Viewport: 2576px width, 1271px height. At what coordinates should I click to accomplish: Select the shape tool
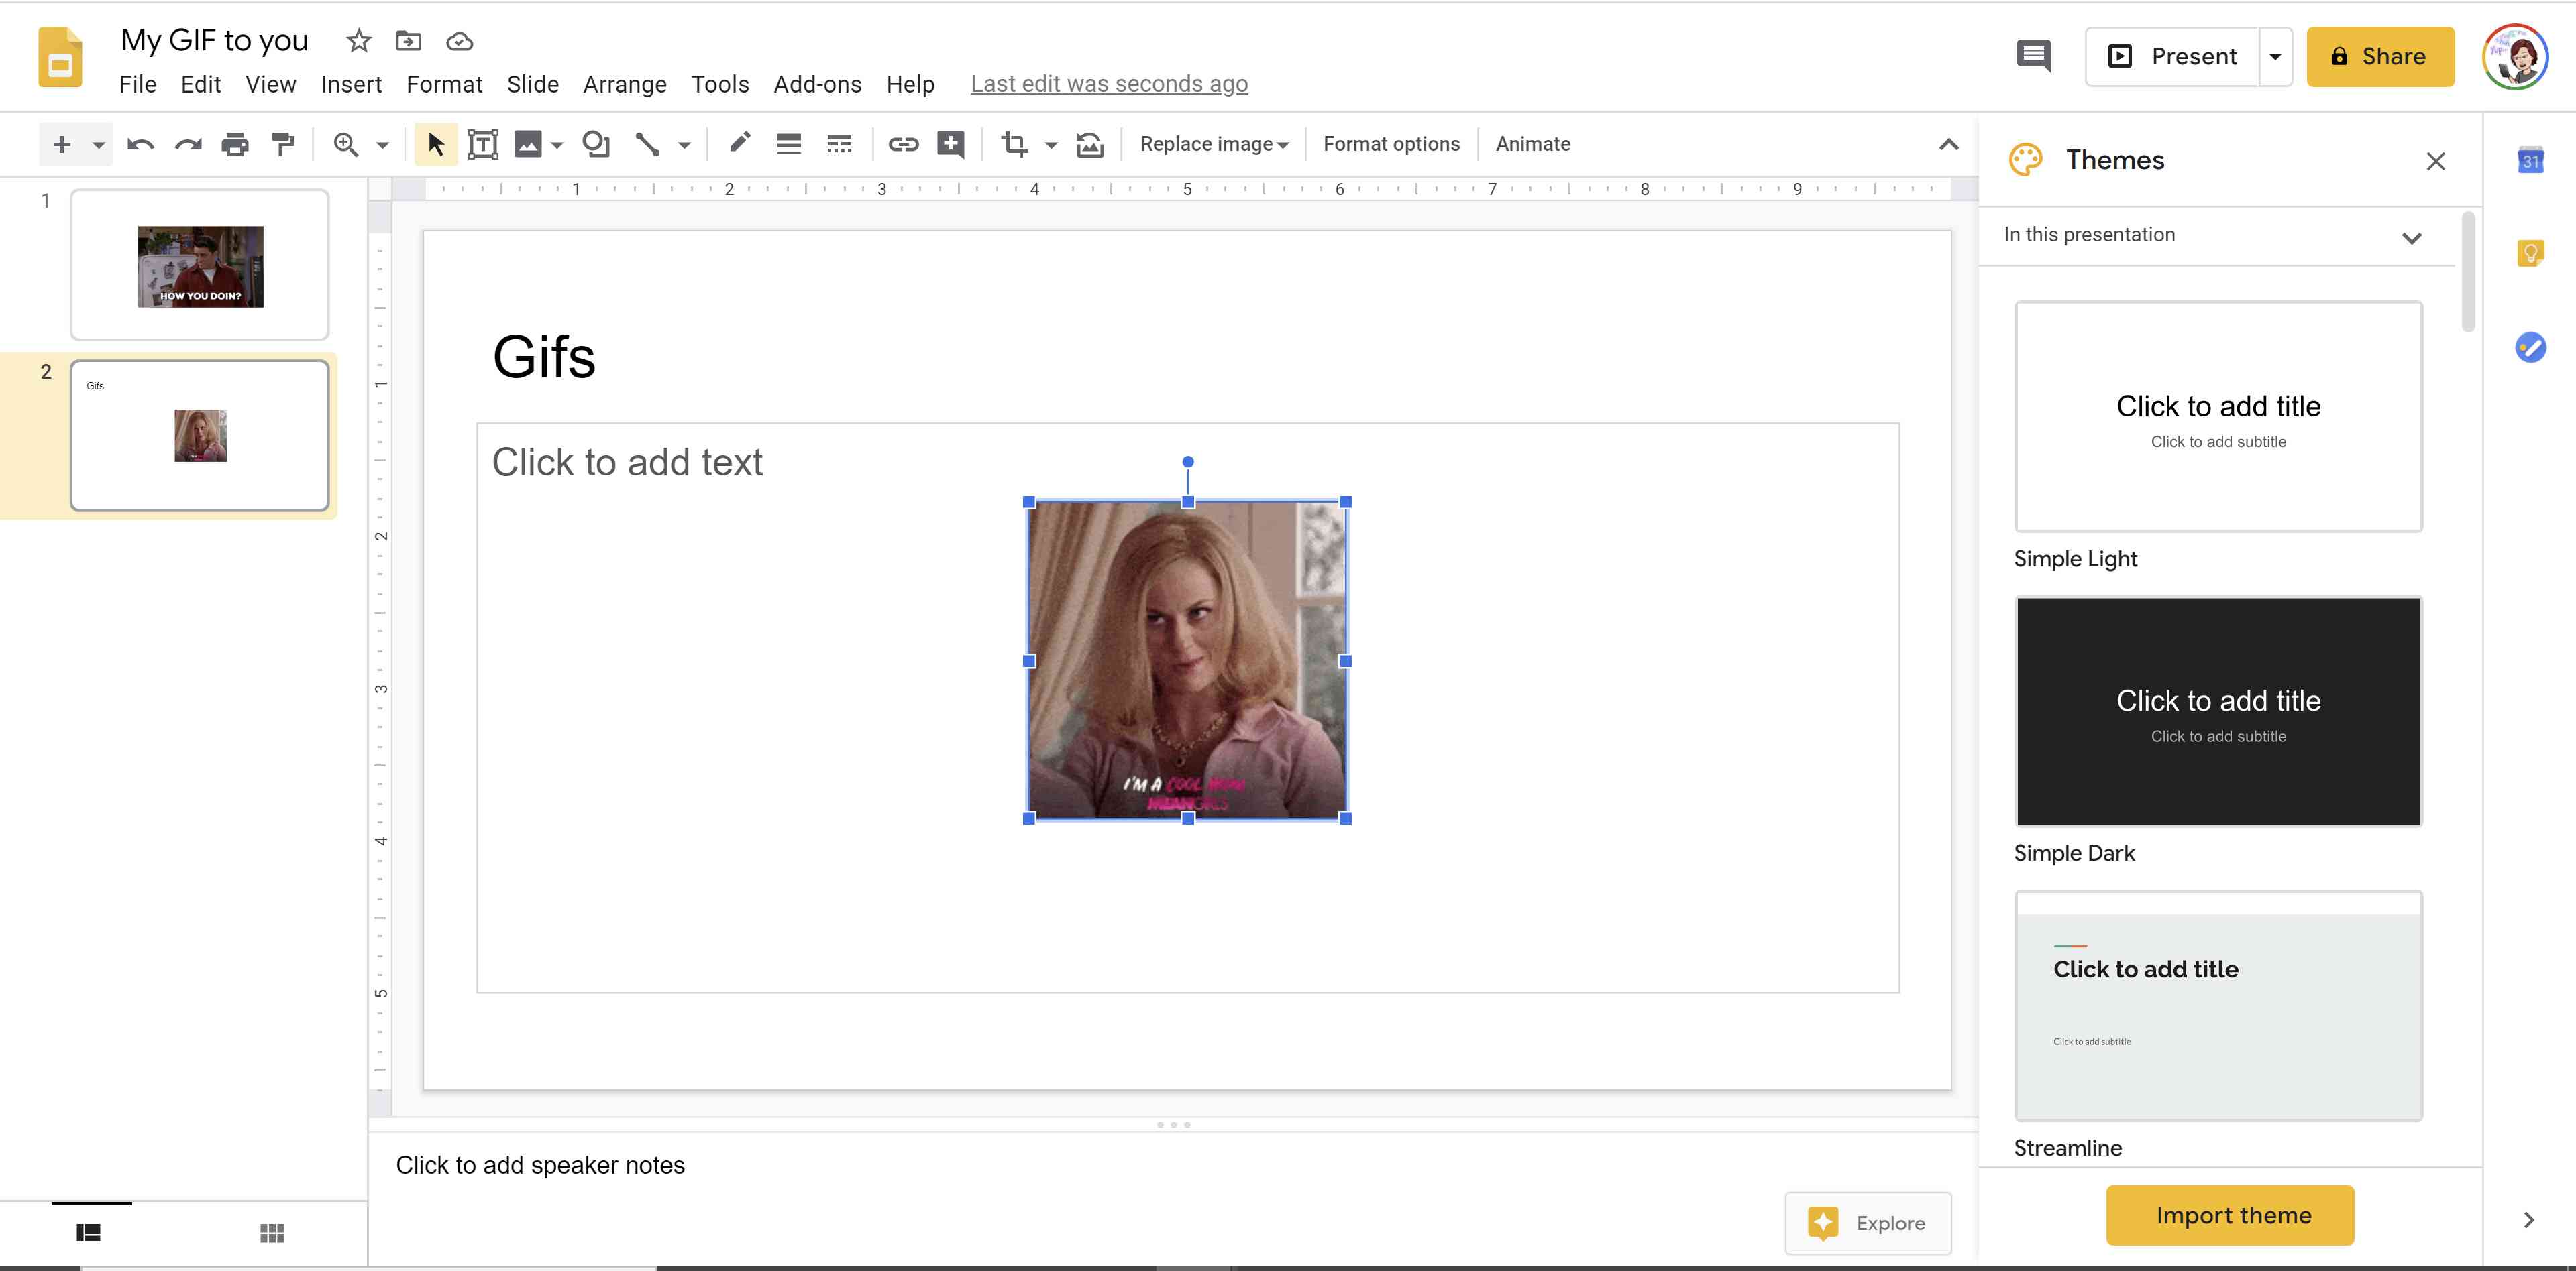pyautogui.click(x=596, y=145)
